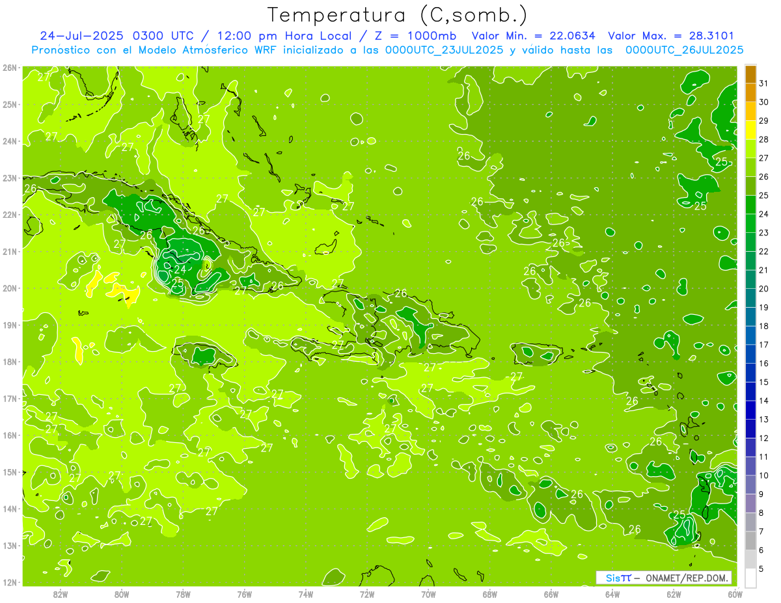Pick the gray legend band between 6 and 7
781x603 pixels.
750,541
